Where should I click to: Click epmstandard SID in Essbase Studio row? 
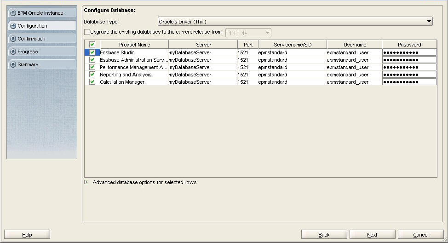[x=292, y=52]
